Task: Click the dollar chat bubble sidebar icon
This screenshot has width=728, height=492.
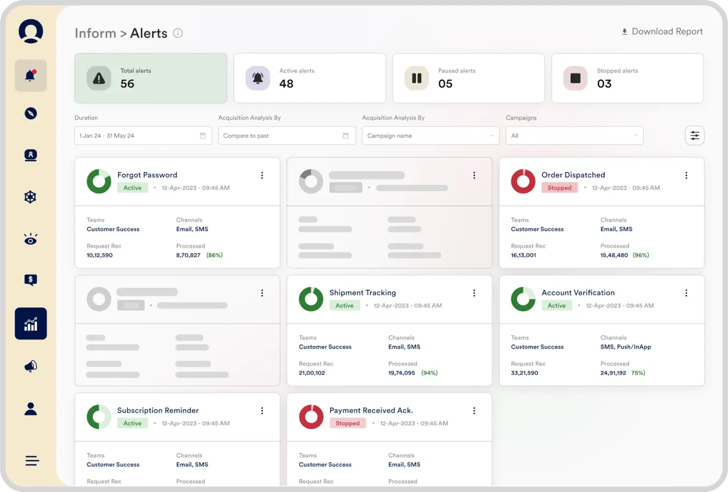Action: click(31, 280)
